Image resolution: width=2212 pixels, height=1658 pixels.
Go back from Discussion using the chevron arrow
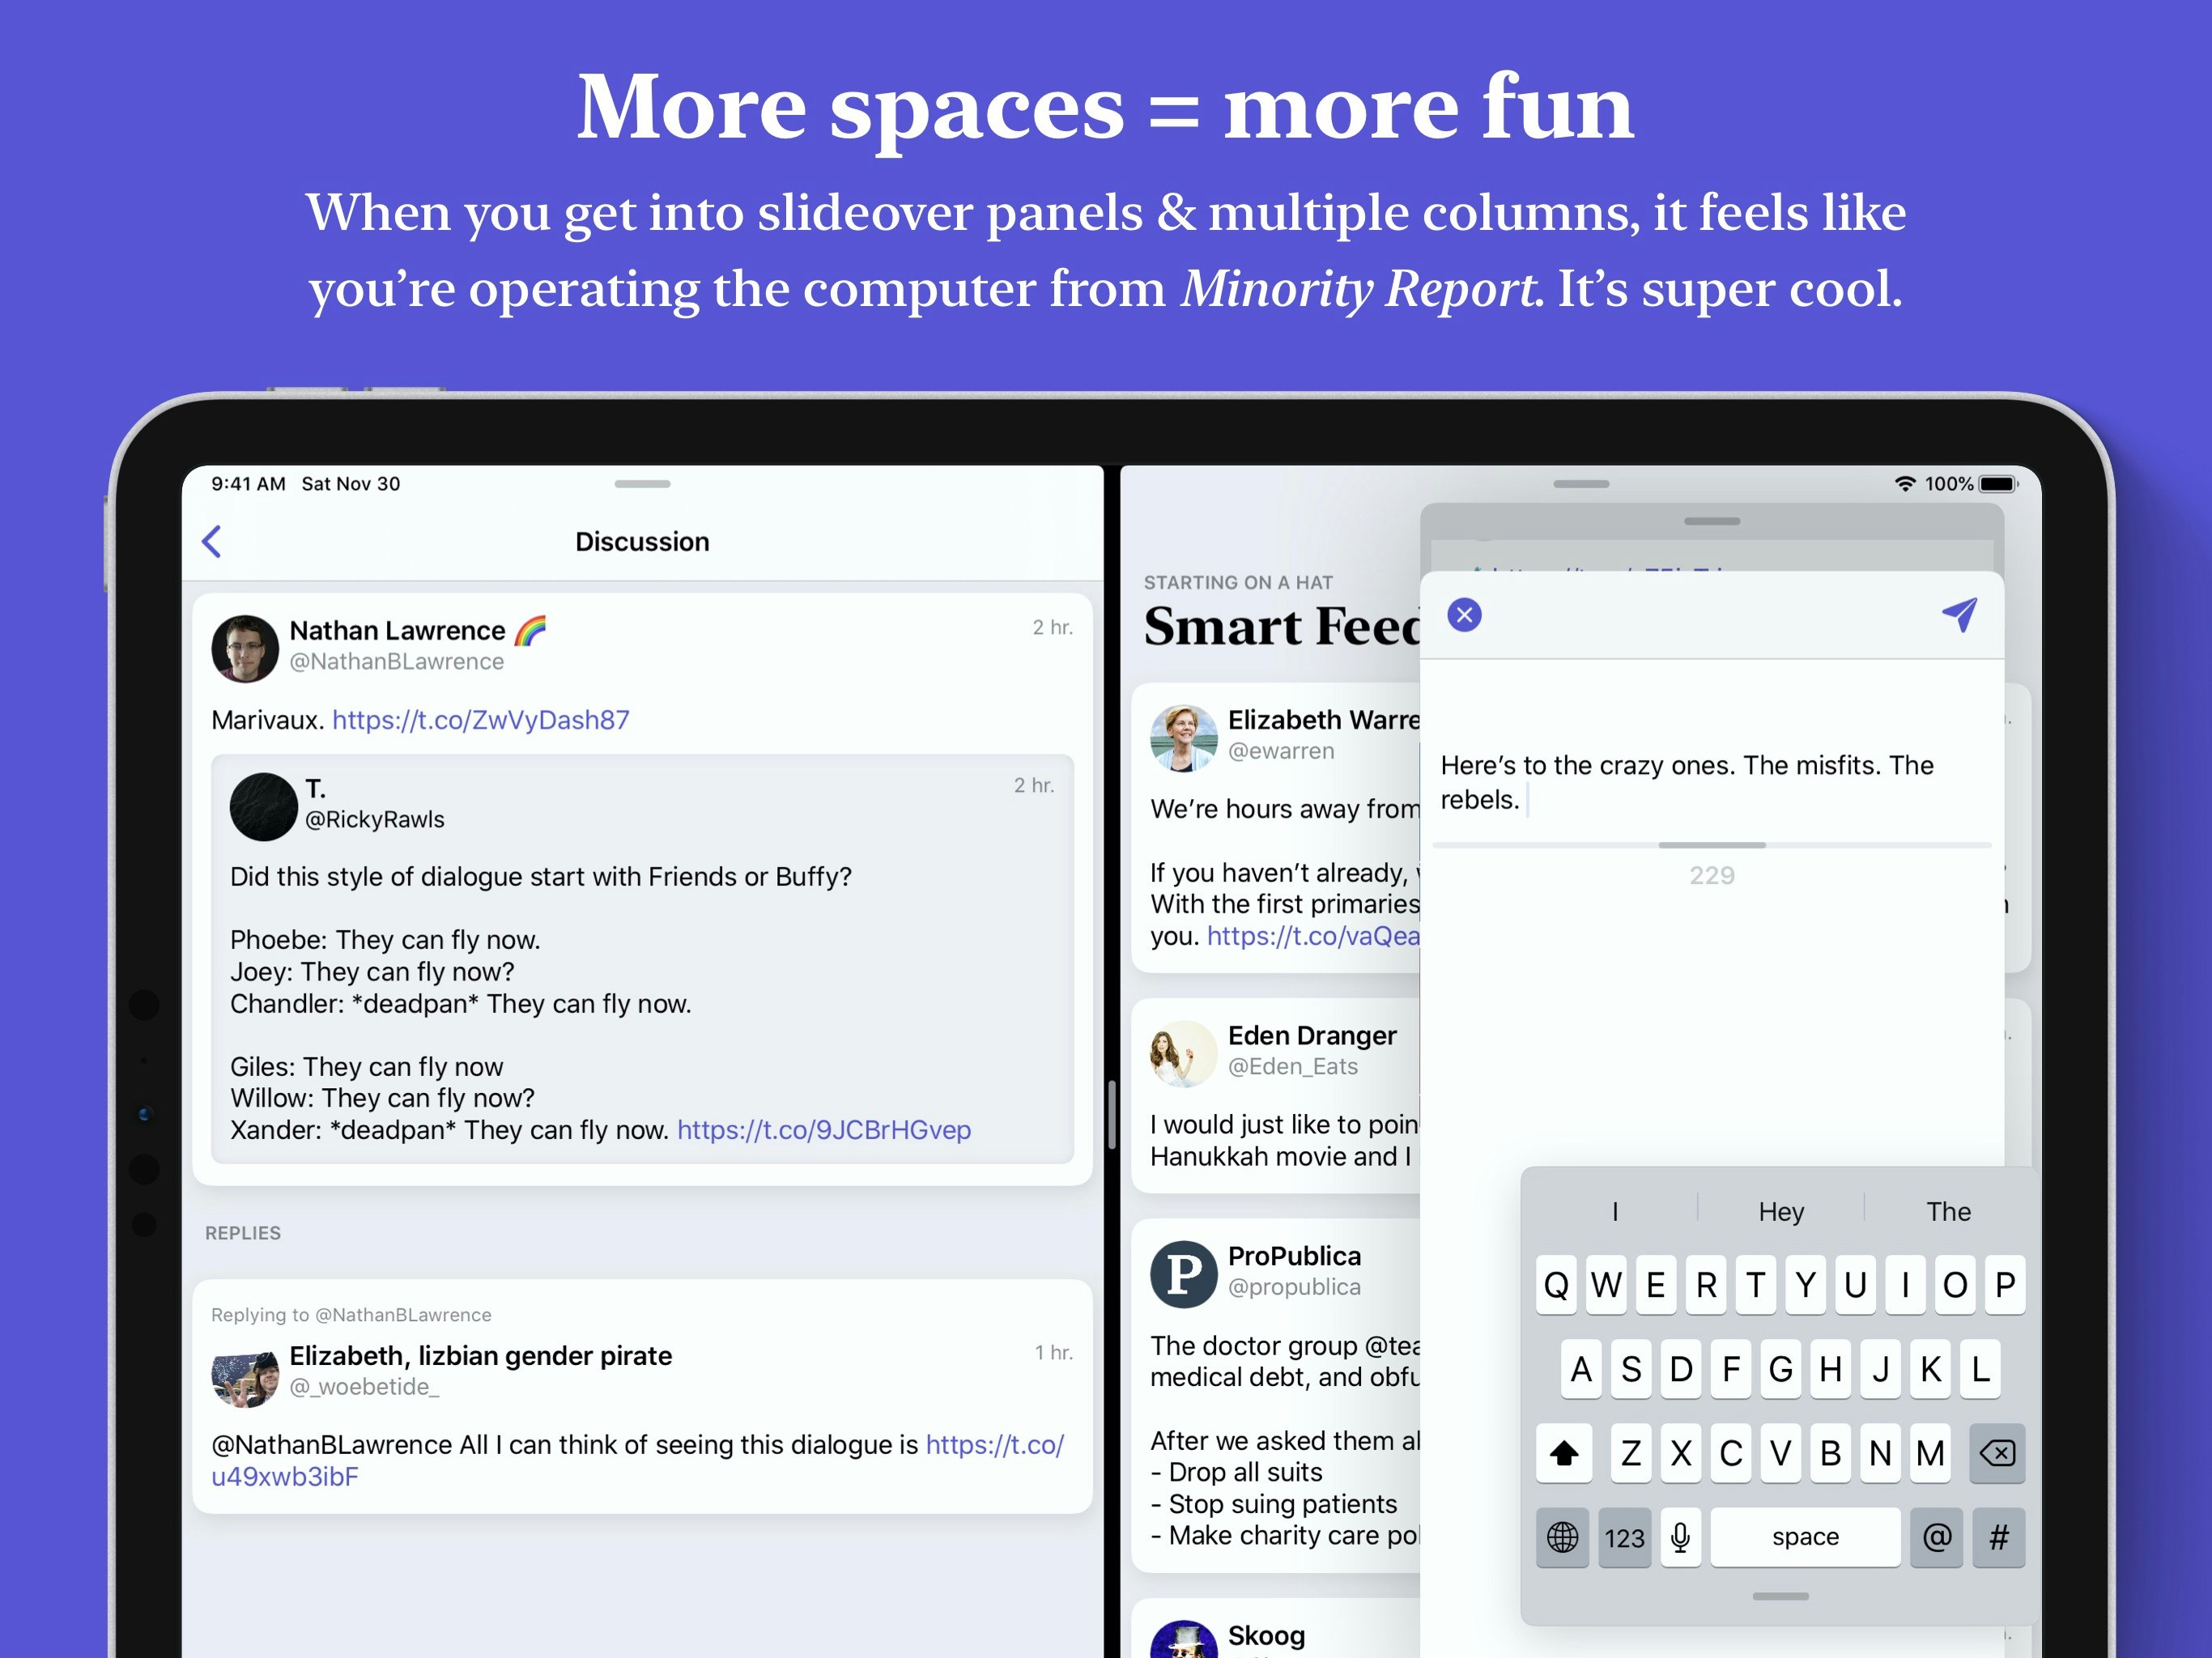(212, 541)
